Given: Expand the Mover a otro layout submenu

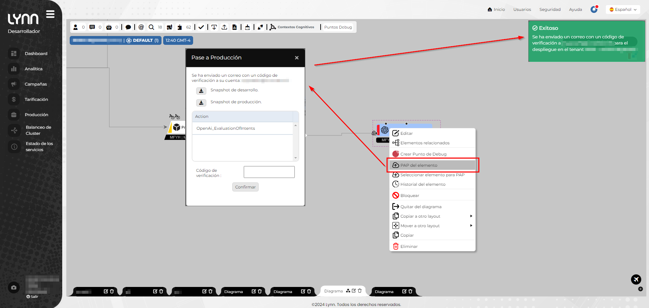Looking at the screenshot, I should tap(471, 226).
